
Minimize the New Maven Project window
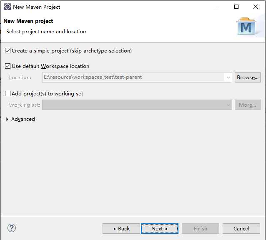217,7
